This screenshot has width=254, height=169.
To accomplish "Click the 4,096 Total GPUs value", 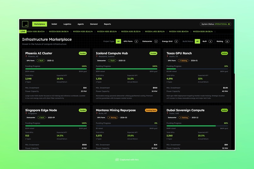I will click(x=170, y=79).
